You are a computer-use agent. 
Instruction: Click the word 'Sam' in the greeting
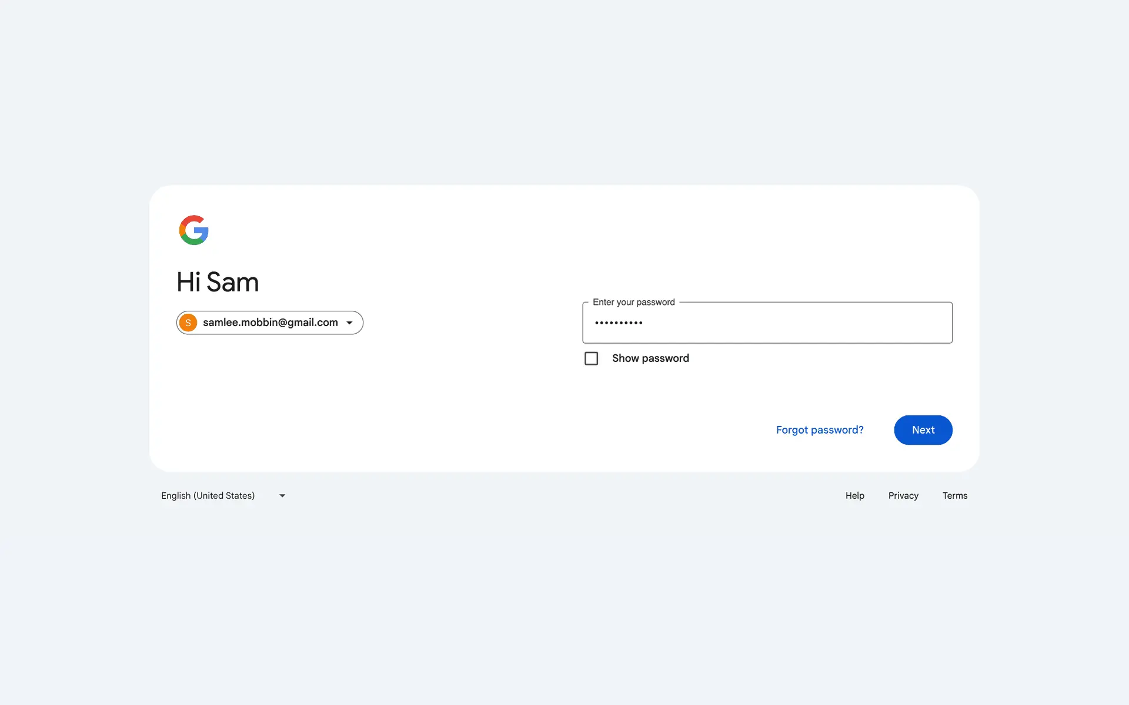pyautogui.click(x=233, y=282)
